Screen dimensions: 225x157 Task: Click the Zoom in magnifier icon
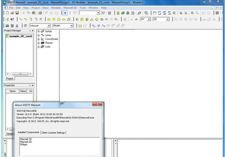point(192,13)
